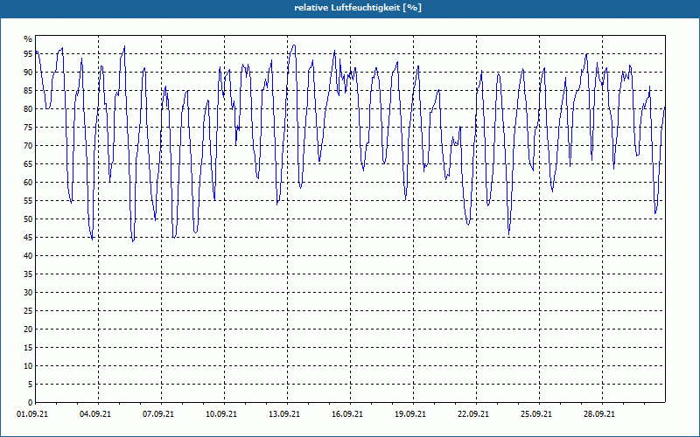
Task: Click the y-axis label '65'
Action: click(28, 163)
